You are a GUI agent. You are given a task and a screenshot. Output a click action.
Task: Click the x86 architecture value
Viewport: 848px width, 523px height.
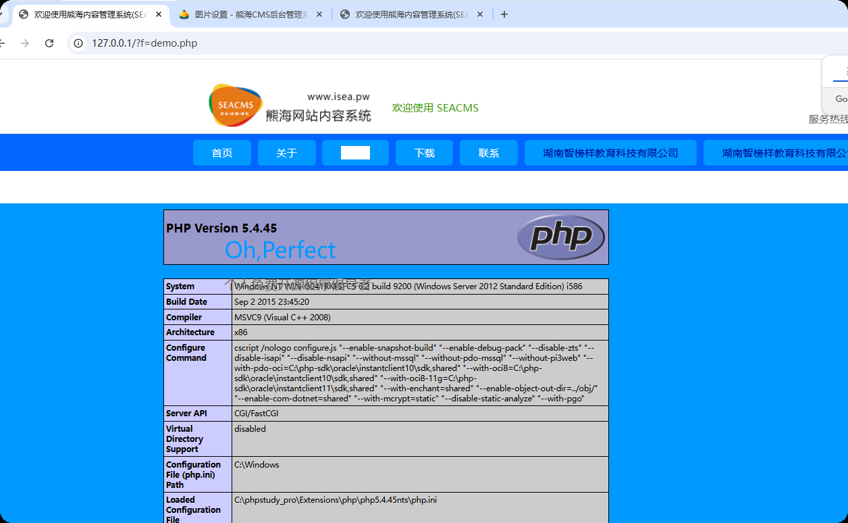[241, 332]
